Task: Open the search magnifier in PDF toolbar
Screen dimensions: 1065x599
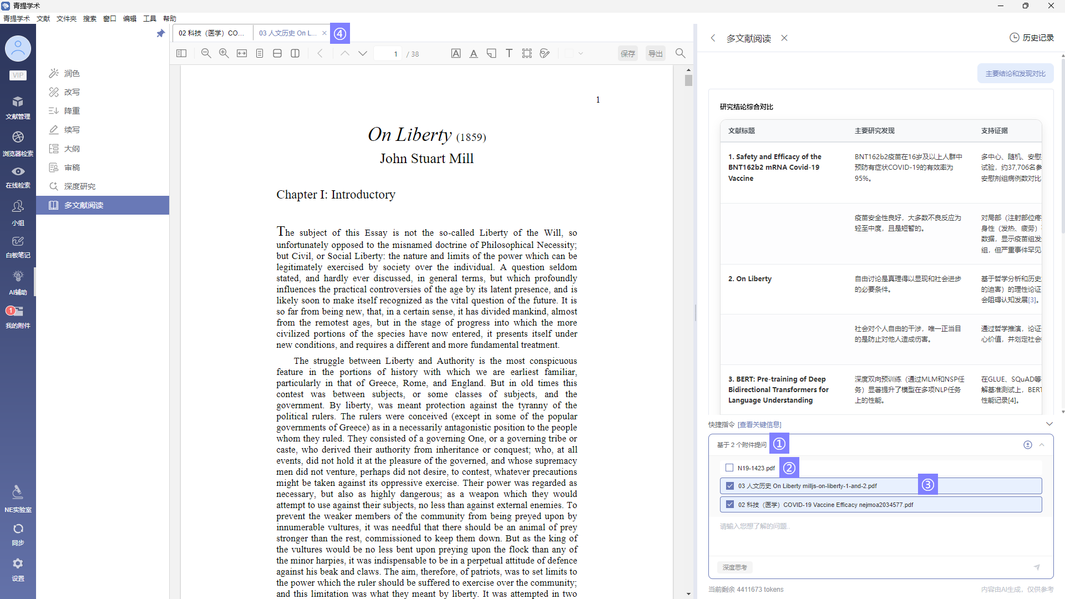Action: pos(680,53)
